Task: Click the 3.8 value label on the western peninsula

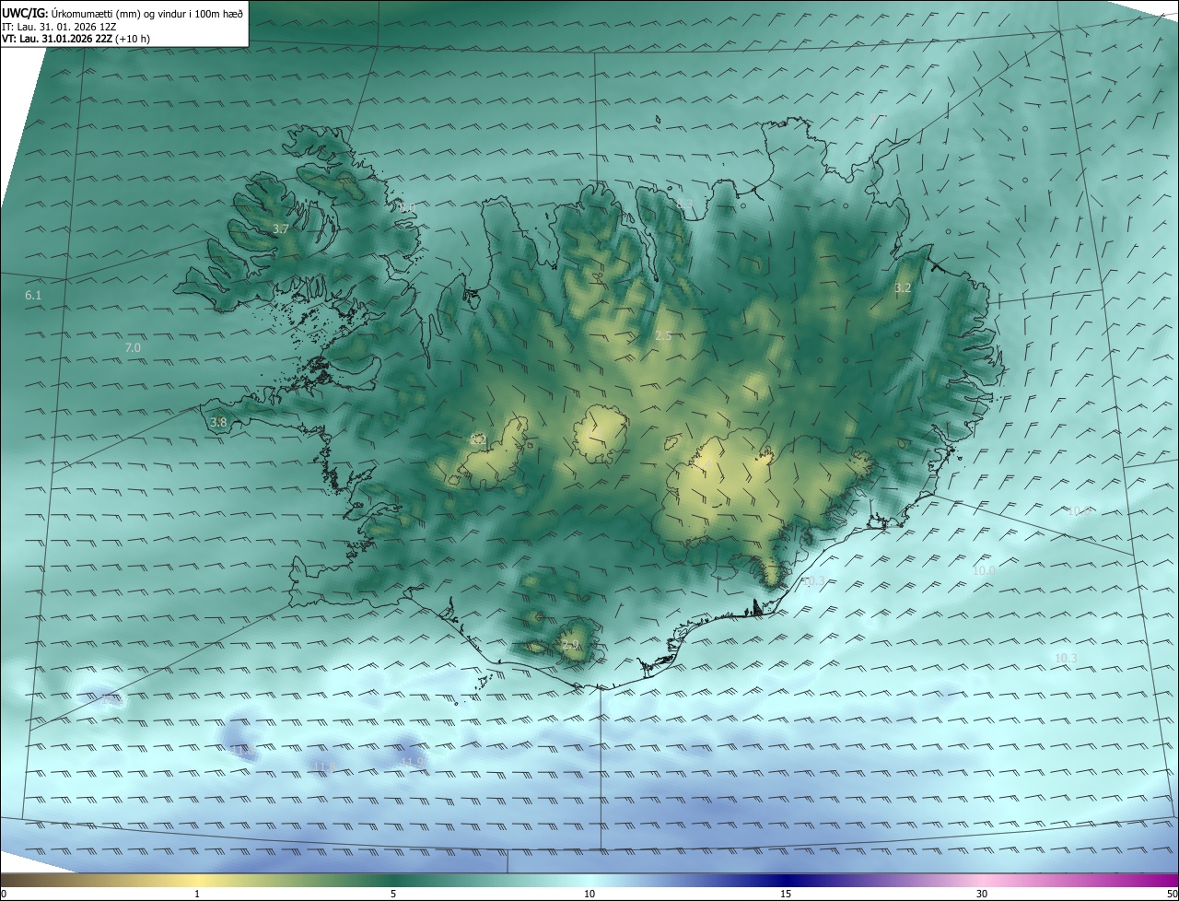Action: coord(218,423)
